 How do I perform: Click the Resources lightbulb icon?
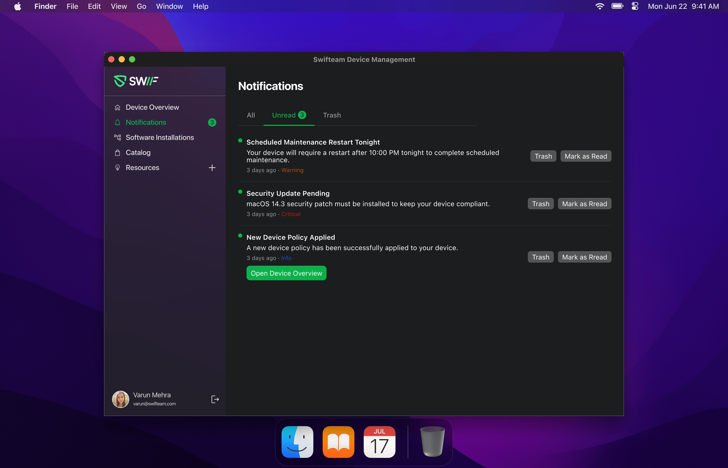[118, 167]
